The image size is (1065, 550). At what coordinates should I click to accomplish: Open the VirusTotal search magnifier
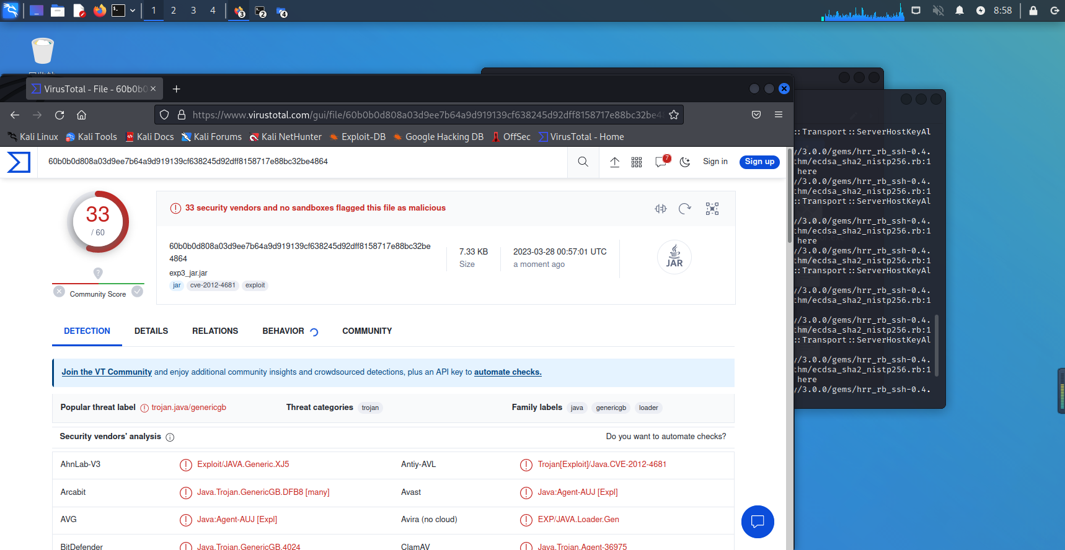coord(583,162)
